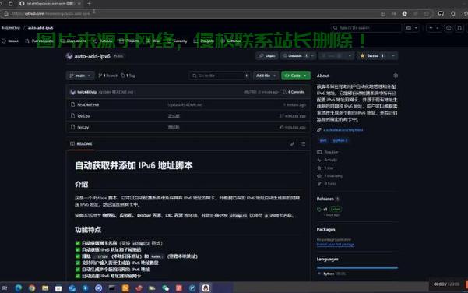Click the Unpin button
Screen dimensions: 468x293
point(267,56)
